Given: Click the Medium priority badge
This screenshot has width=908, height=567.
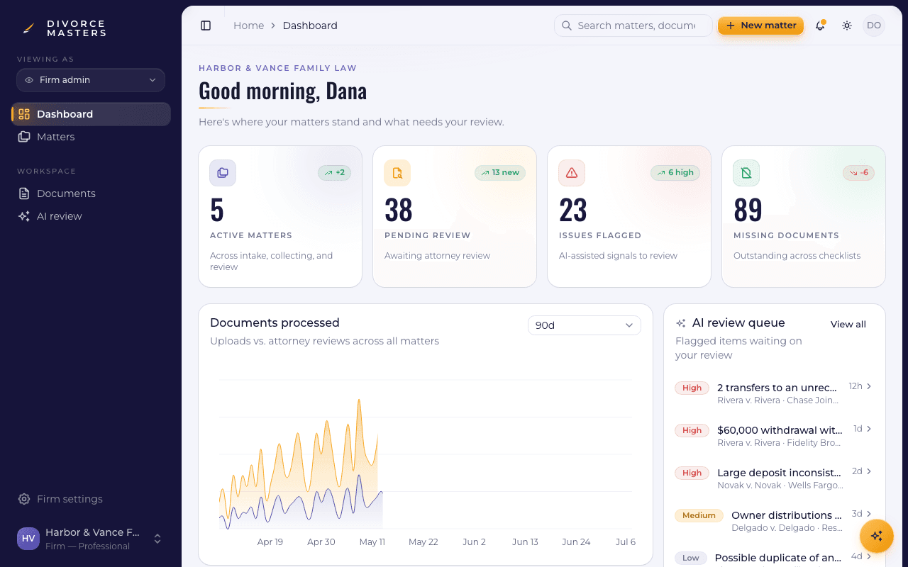Looking at the screenshot, I should (699, 515).
